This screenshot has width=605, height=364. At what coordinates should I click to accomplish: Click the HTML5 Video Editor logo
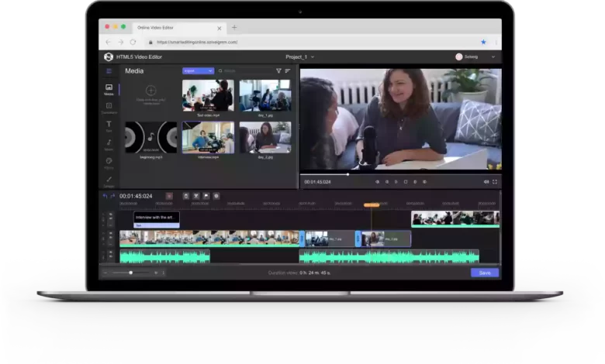(109, 57)
